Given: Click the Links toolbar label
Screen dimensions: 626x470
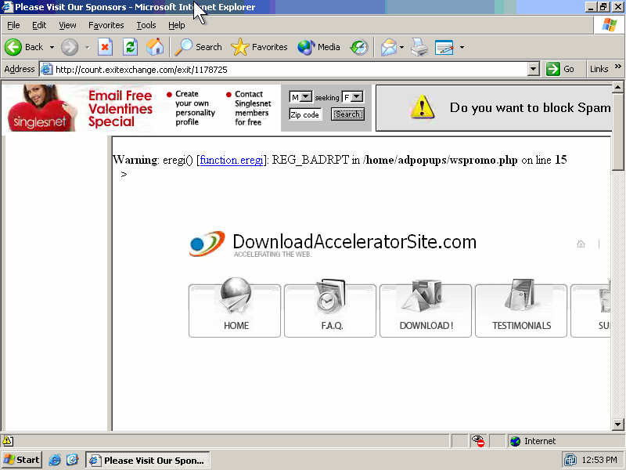Looking at the screenshot, I should [x=599, y=69].
